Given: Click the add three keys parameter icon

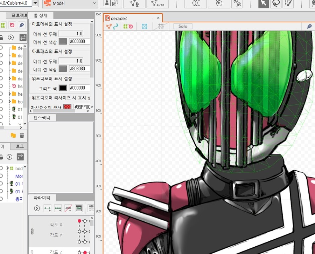Looking at the screenshot, I should pyautogui.click(x=58, y=208).
